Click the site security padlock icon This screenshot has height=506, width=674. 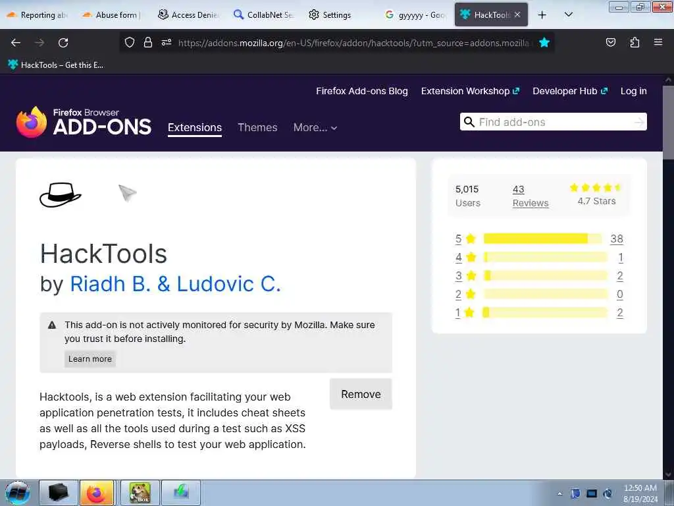148,43
